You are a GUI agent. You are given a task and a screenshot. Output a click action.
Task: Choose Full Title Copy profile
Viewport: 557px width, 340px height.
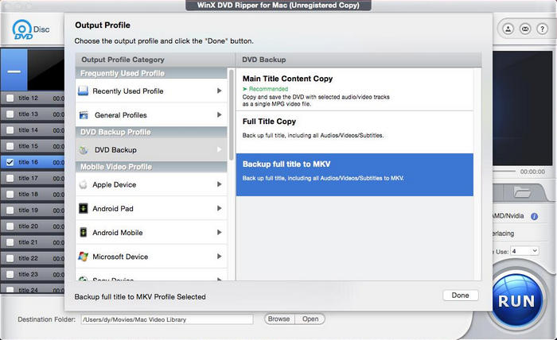click(x=355, y=132)
